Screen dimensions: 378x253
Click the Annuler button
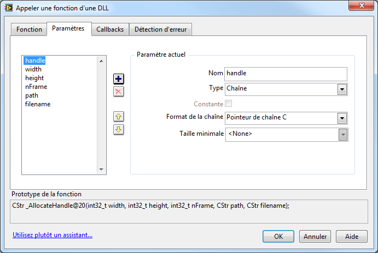[315, 237]
